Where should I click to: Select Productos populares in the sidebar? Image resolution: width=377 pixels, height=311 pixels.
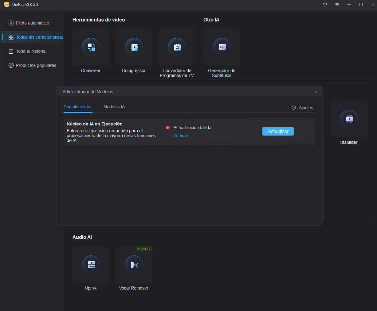(32, 65)
